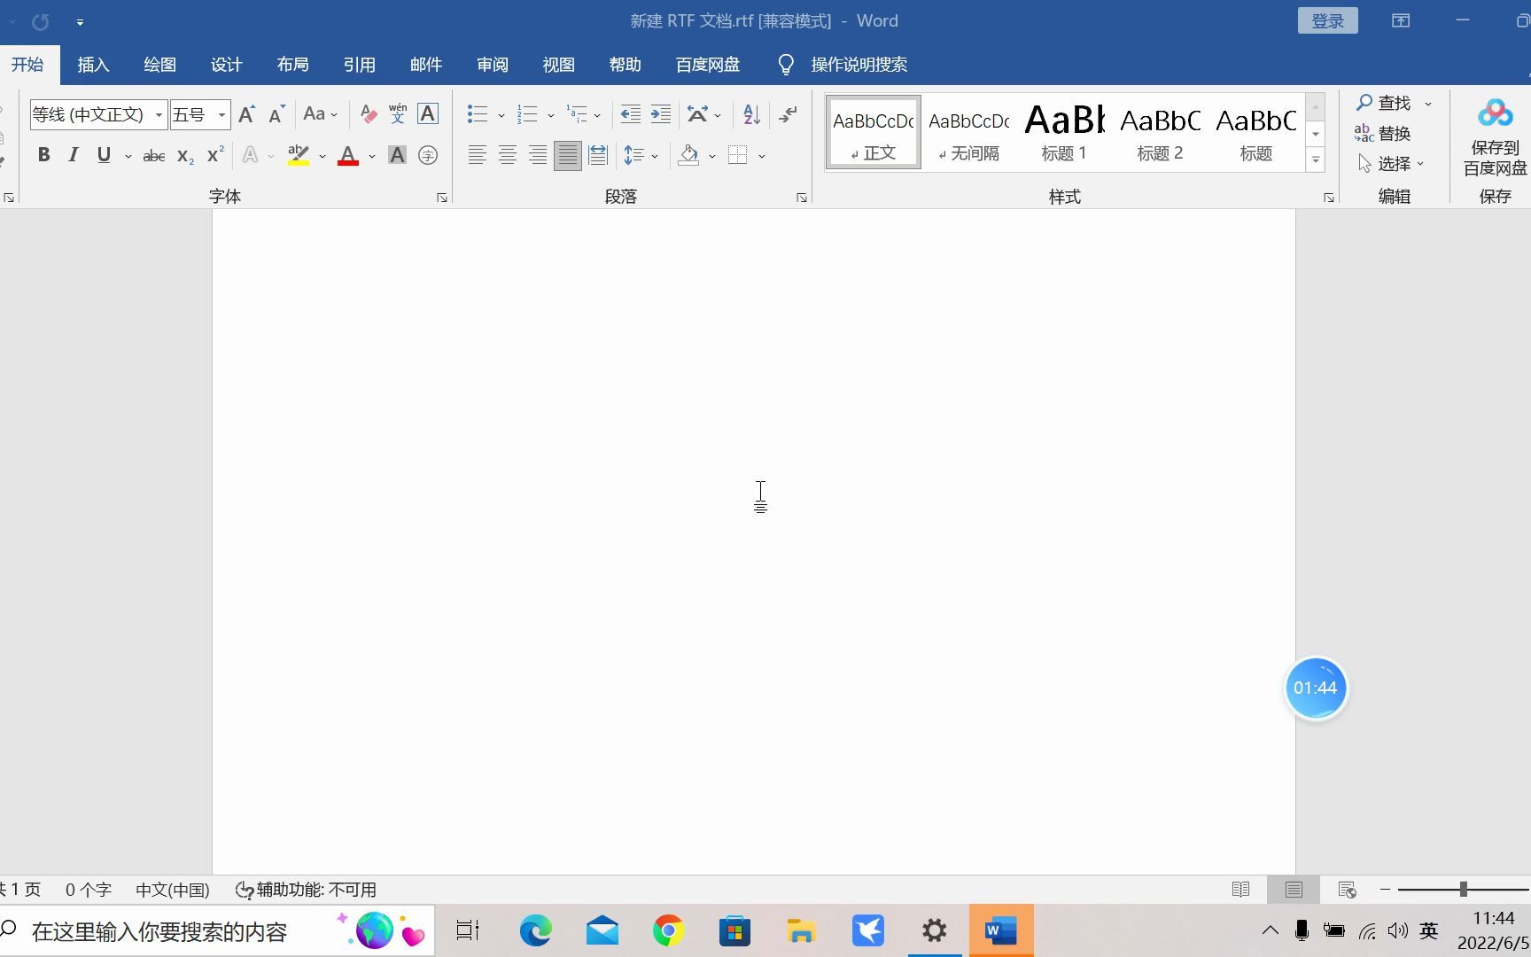Expand the styles gallery more arrow
This screenshot has width=1531, height=957.
pyautogui.click(x=1316, y=160)
